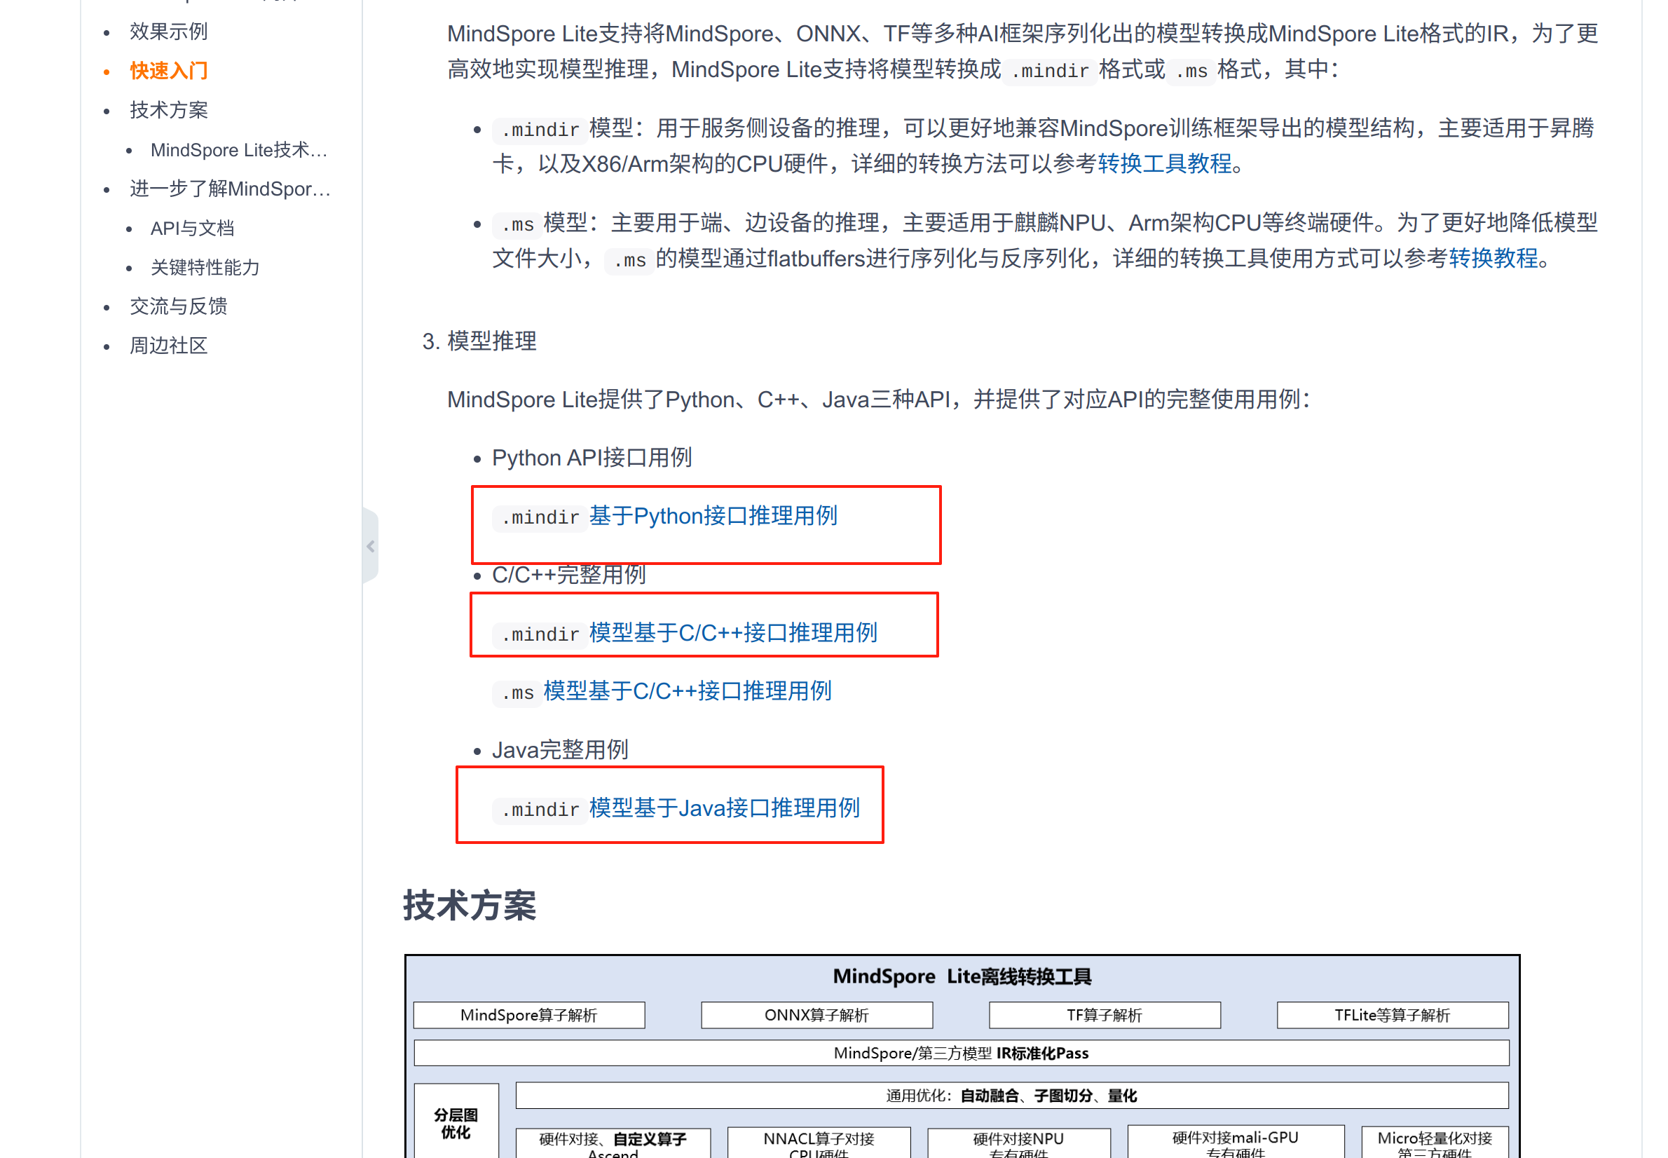Open the 转换教程 link

coord(1493,257)
